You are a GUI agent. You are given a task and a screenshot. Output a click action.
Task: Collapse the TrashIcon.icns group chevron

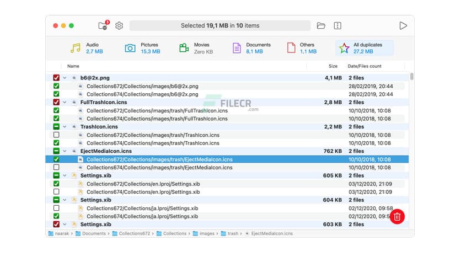pos(65,127)
